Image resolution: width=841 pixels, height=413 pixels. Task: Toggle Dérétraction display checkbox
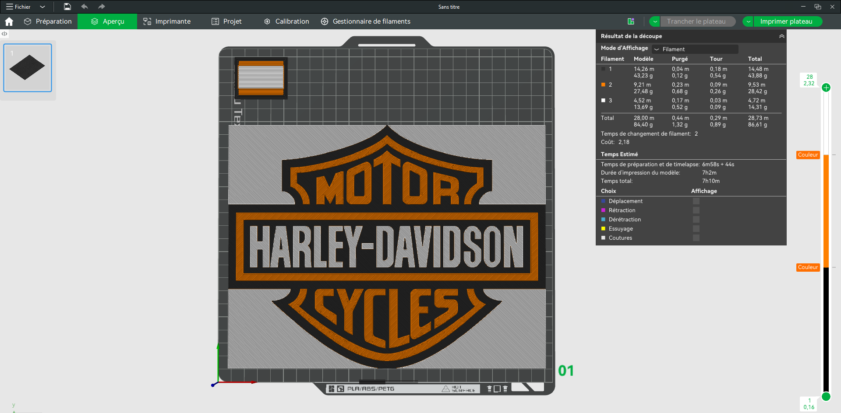click(696, 220)
